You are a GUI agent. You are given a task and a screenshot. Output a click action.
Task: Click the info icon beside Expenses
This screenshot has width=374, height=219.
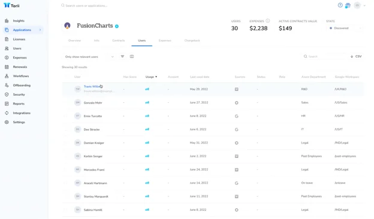[x=268, y=21]
